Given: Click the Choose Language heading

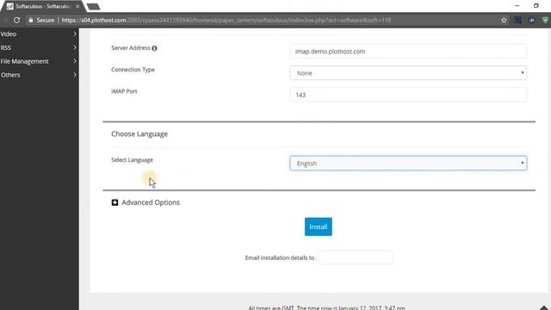Looking at the screenshot, I should pos(139,134).
